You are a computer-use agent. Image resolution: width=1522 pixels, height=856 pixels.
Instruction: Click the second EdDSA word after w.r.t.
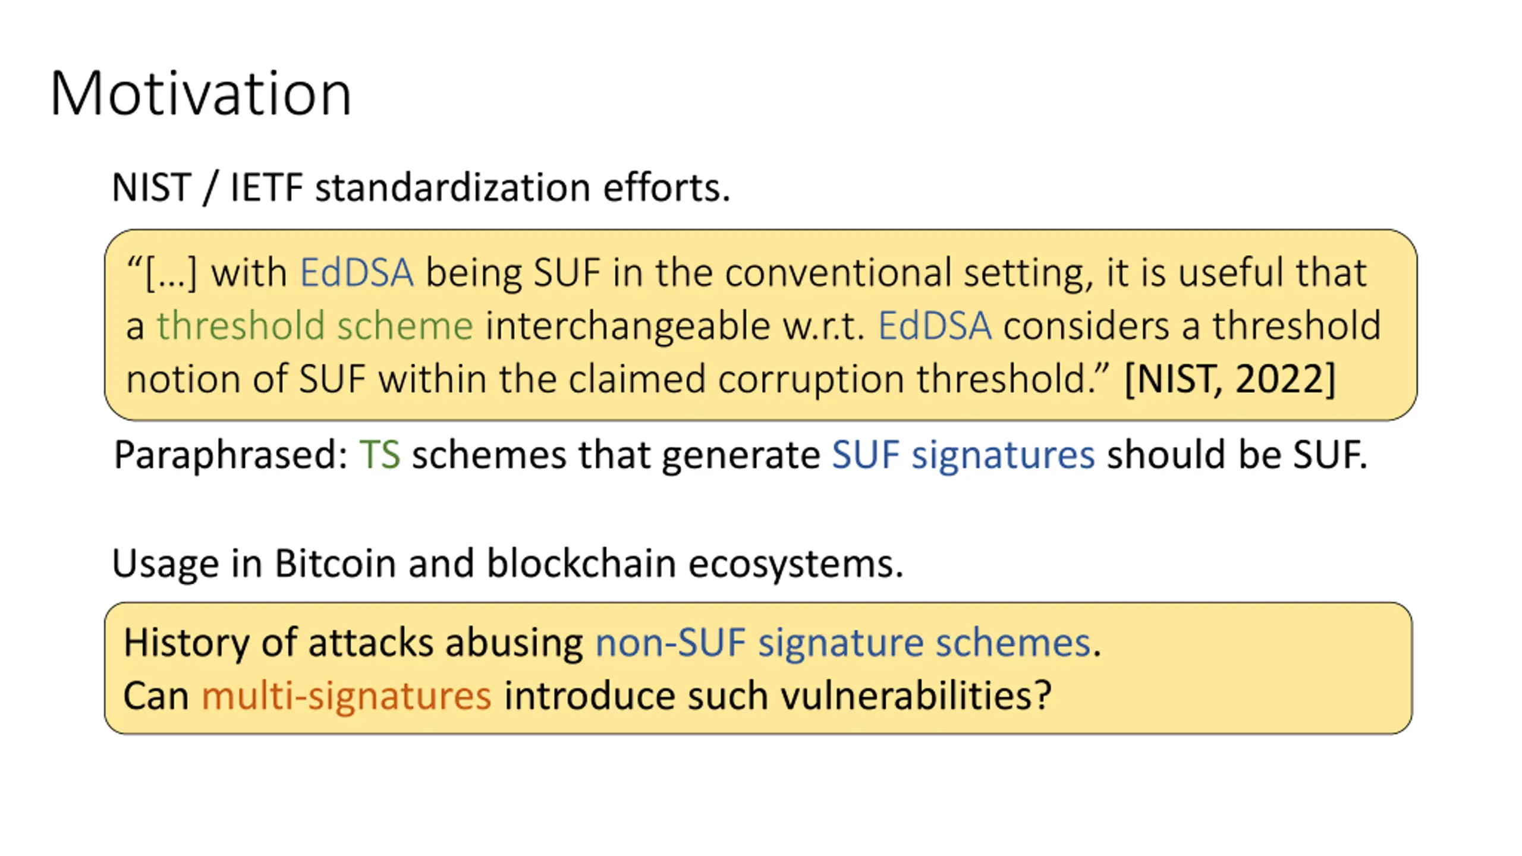(935, 326)
